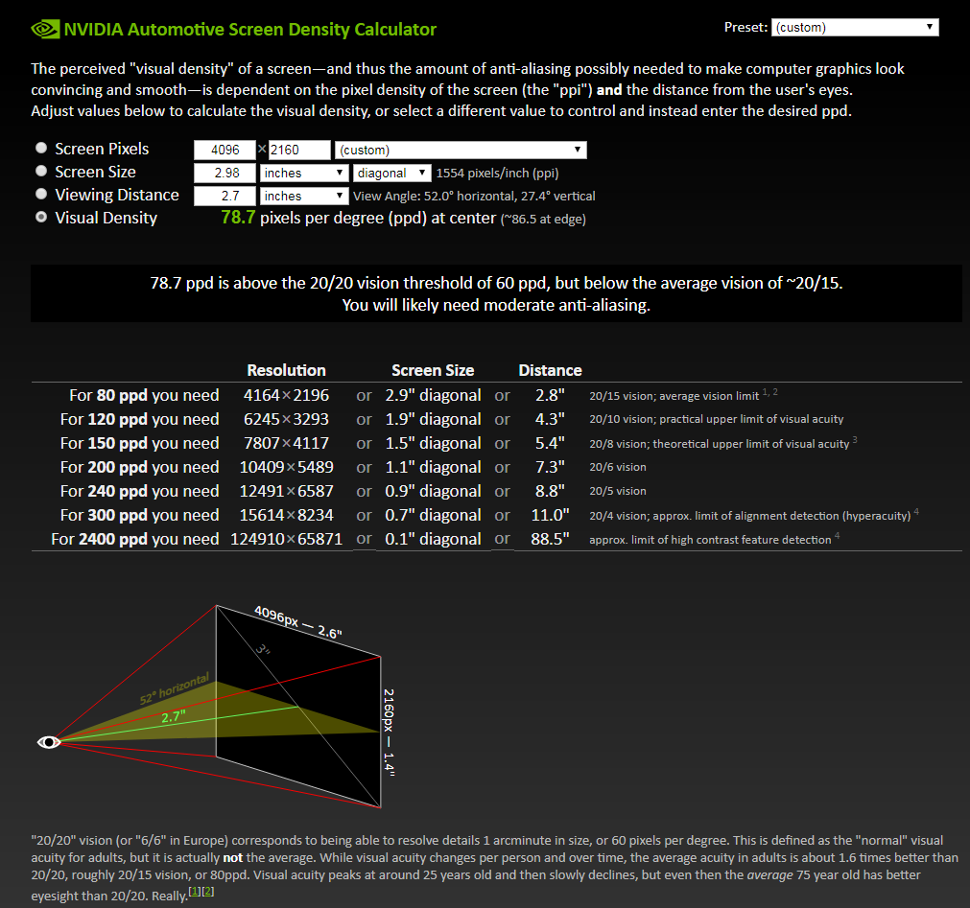Screen dimensions: 970x908
Task: Click the 1.9" diagonal size for 120 ppd
Action: 433,419
